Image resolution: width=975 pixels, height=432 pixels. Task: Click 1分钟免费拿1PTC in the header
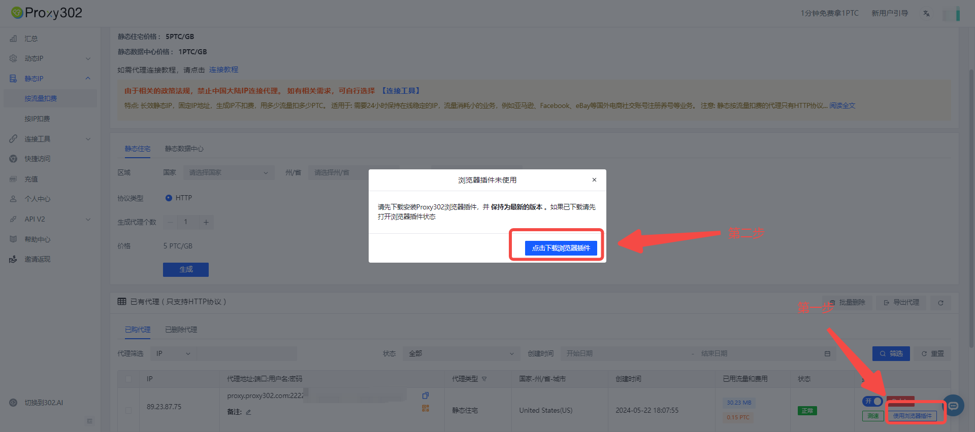pos(830,13)
